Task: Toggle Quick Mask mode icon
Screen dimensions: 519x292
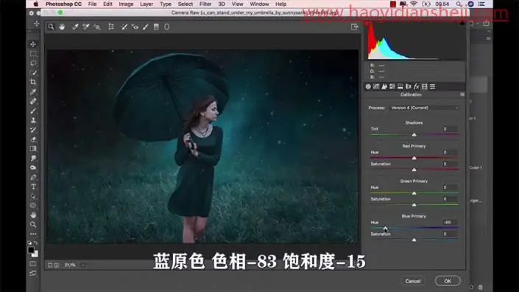Action: pyautogui.click(x=33, y=264)
